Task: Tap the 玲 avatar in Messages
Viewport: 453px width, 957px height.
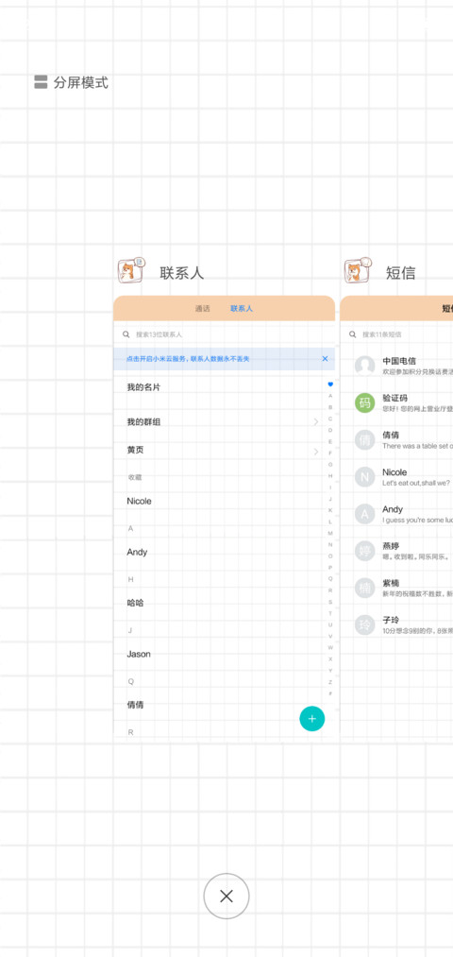Action: click(x=364, y=624)
